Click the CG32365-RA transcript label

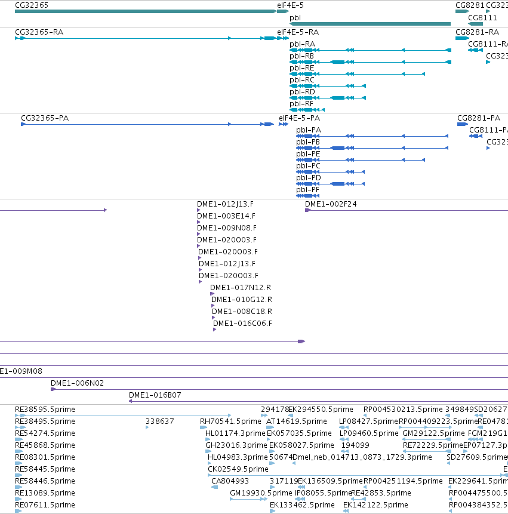coord(39,32)
